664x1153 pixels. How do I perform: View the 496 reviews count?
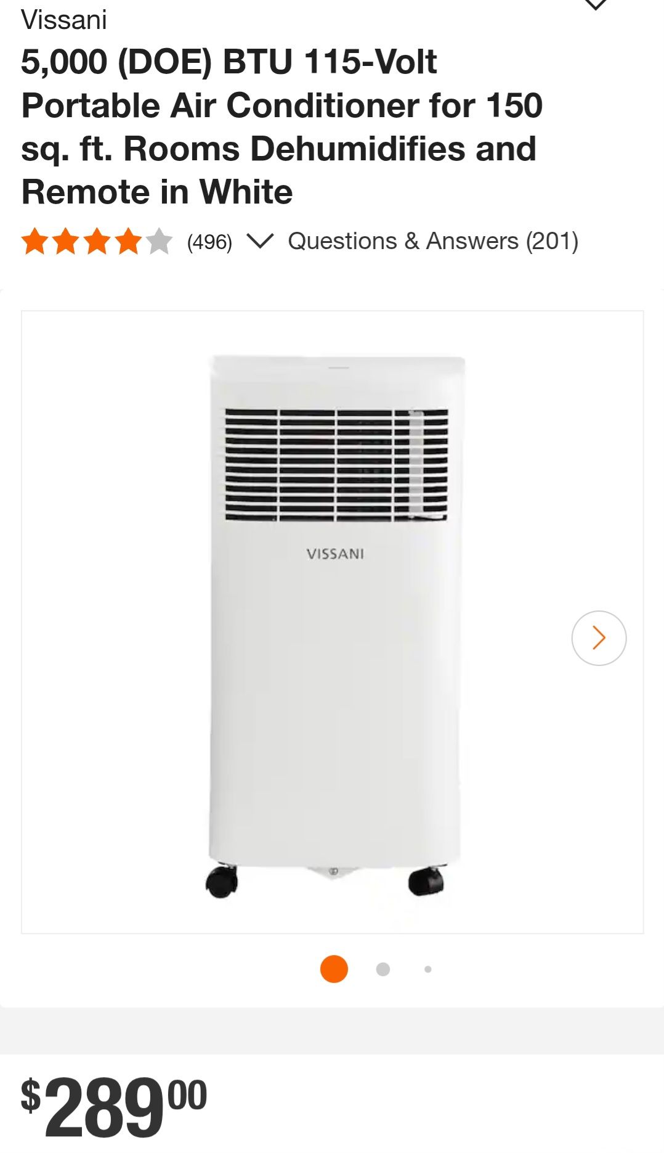coord(209,242)
